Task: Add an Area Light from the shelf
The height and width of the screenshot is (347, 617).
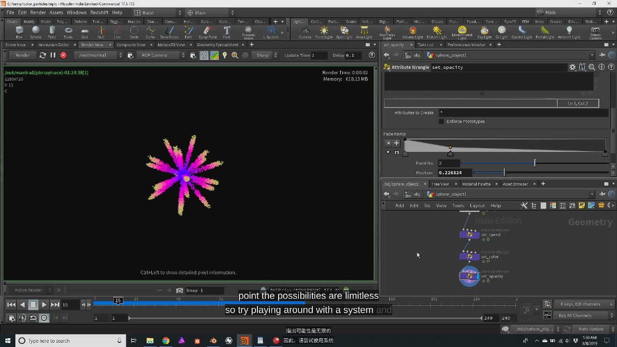Action: (364, 32)
